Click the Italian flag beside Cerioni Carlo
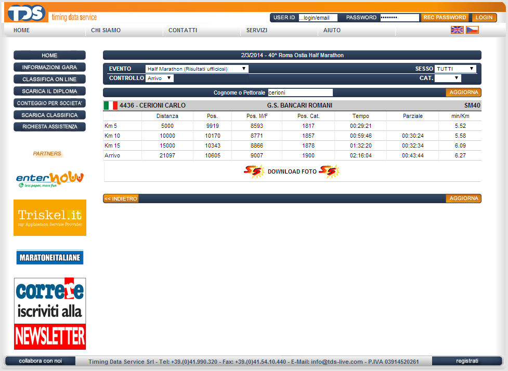This screenshot has height=371, width=508. tap(110, 105)
